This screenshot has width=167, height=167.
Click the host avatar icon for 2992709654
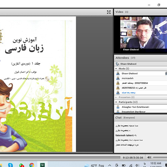pyautogui.click(x=118, y=83)
